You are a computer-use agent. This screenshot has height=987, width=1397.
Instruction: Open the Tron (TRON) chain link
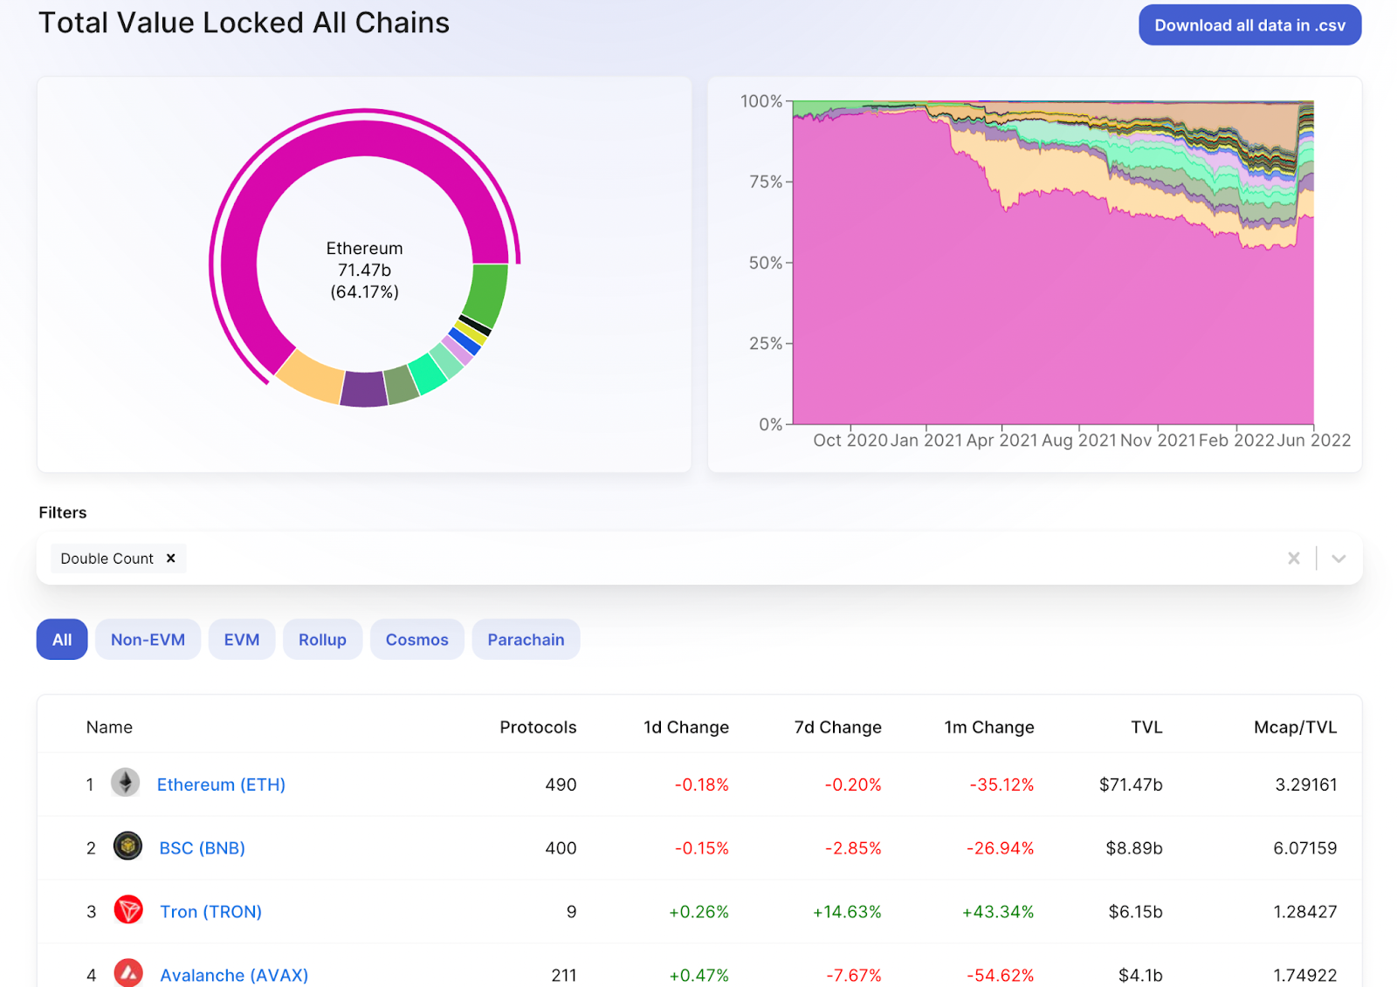(x=210, y=912)
